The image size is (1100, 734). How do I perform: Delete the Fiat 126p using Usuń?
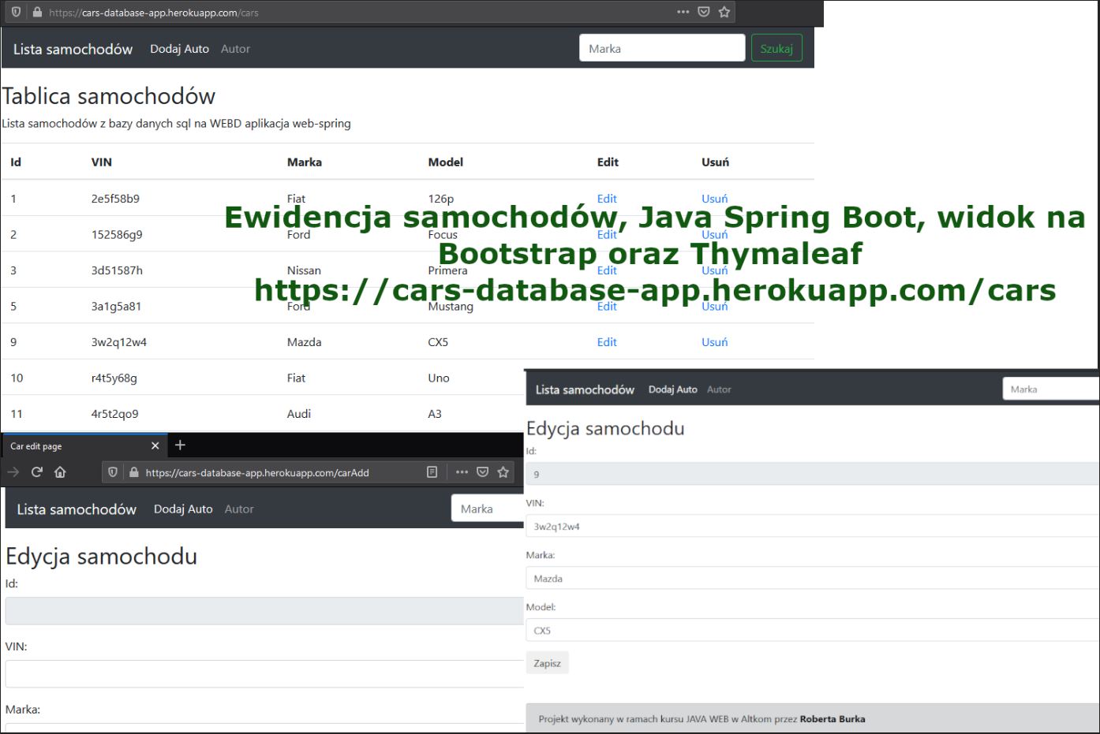click(x=713, y=198)
